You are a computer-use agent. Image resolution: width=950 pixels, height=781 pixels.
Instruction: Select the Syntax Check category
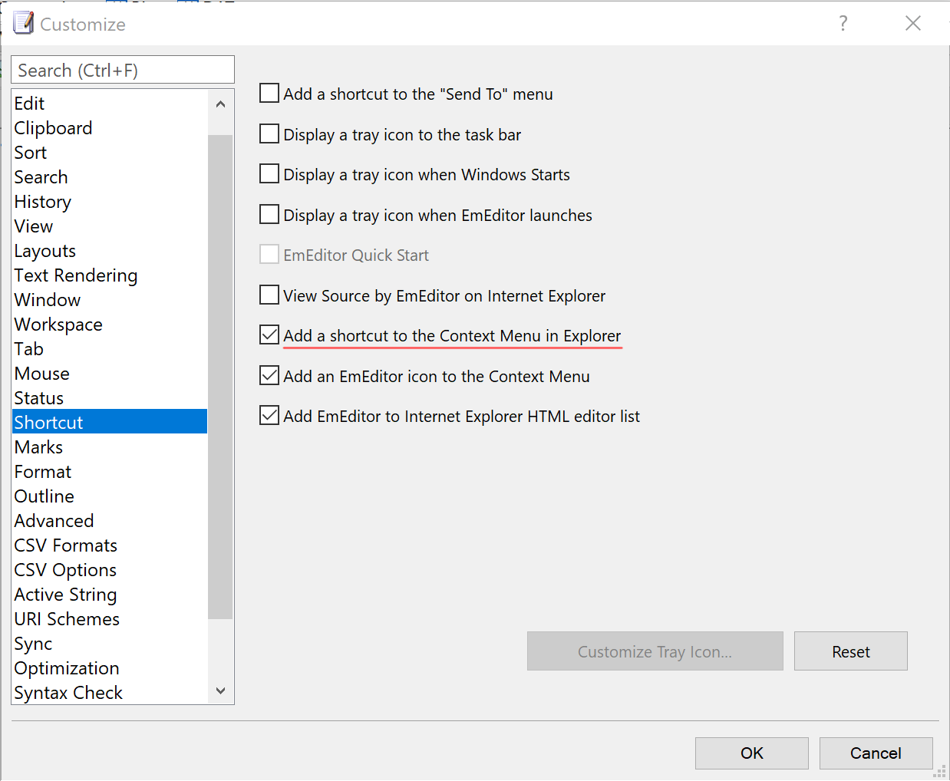click(110, 692)
